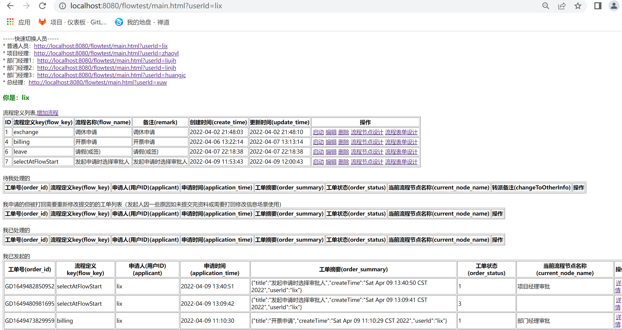
Task: Delete the leave flow
Action: 343,152
